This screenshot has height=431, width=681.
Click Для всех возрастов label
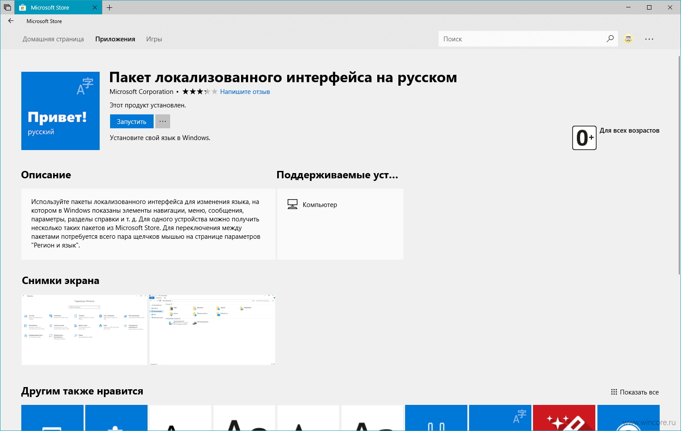coord(629,130)
